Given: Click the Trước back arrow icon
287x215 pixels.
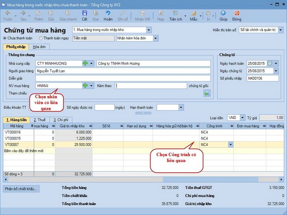Looking at the screenshot, I should 8,13.
